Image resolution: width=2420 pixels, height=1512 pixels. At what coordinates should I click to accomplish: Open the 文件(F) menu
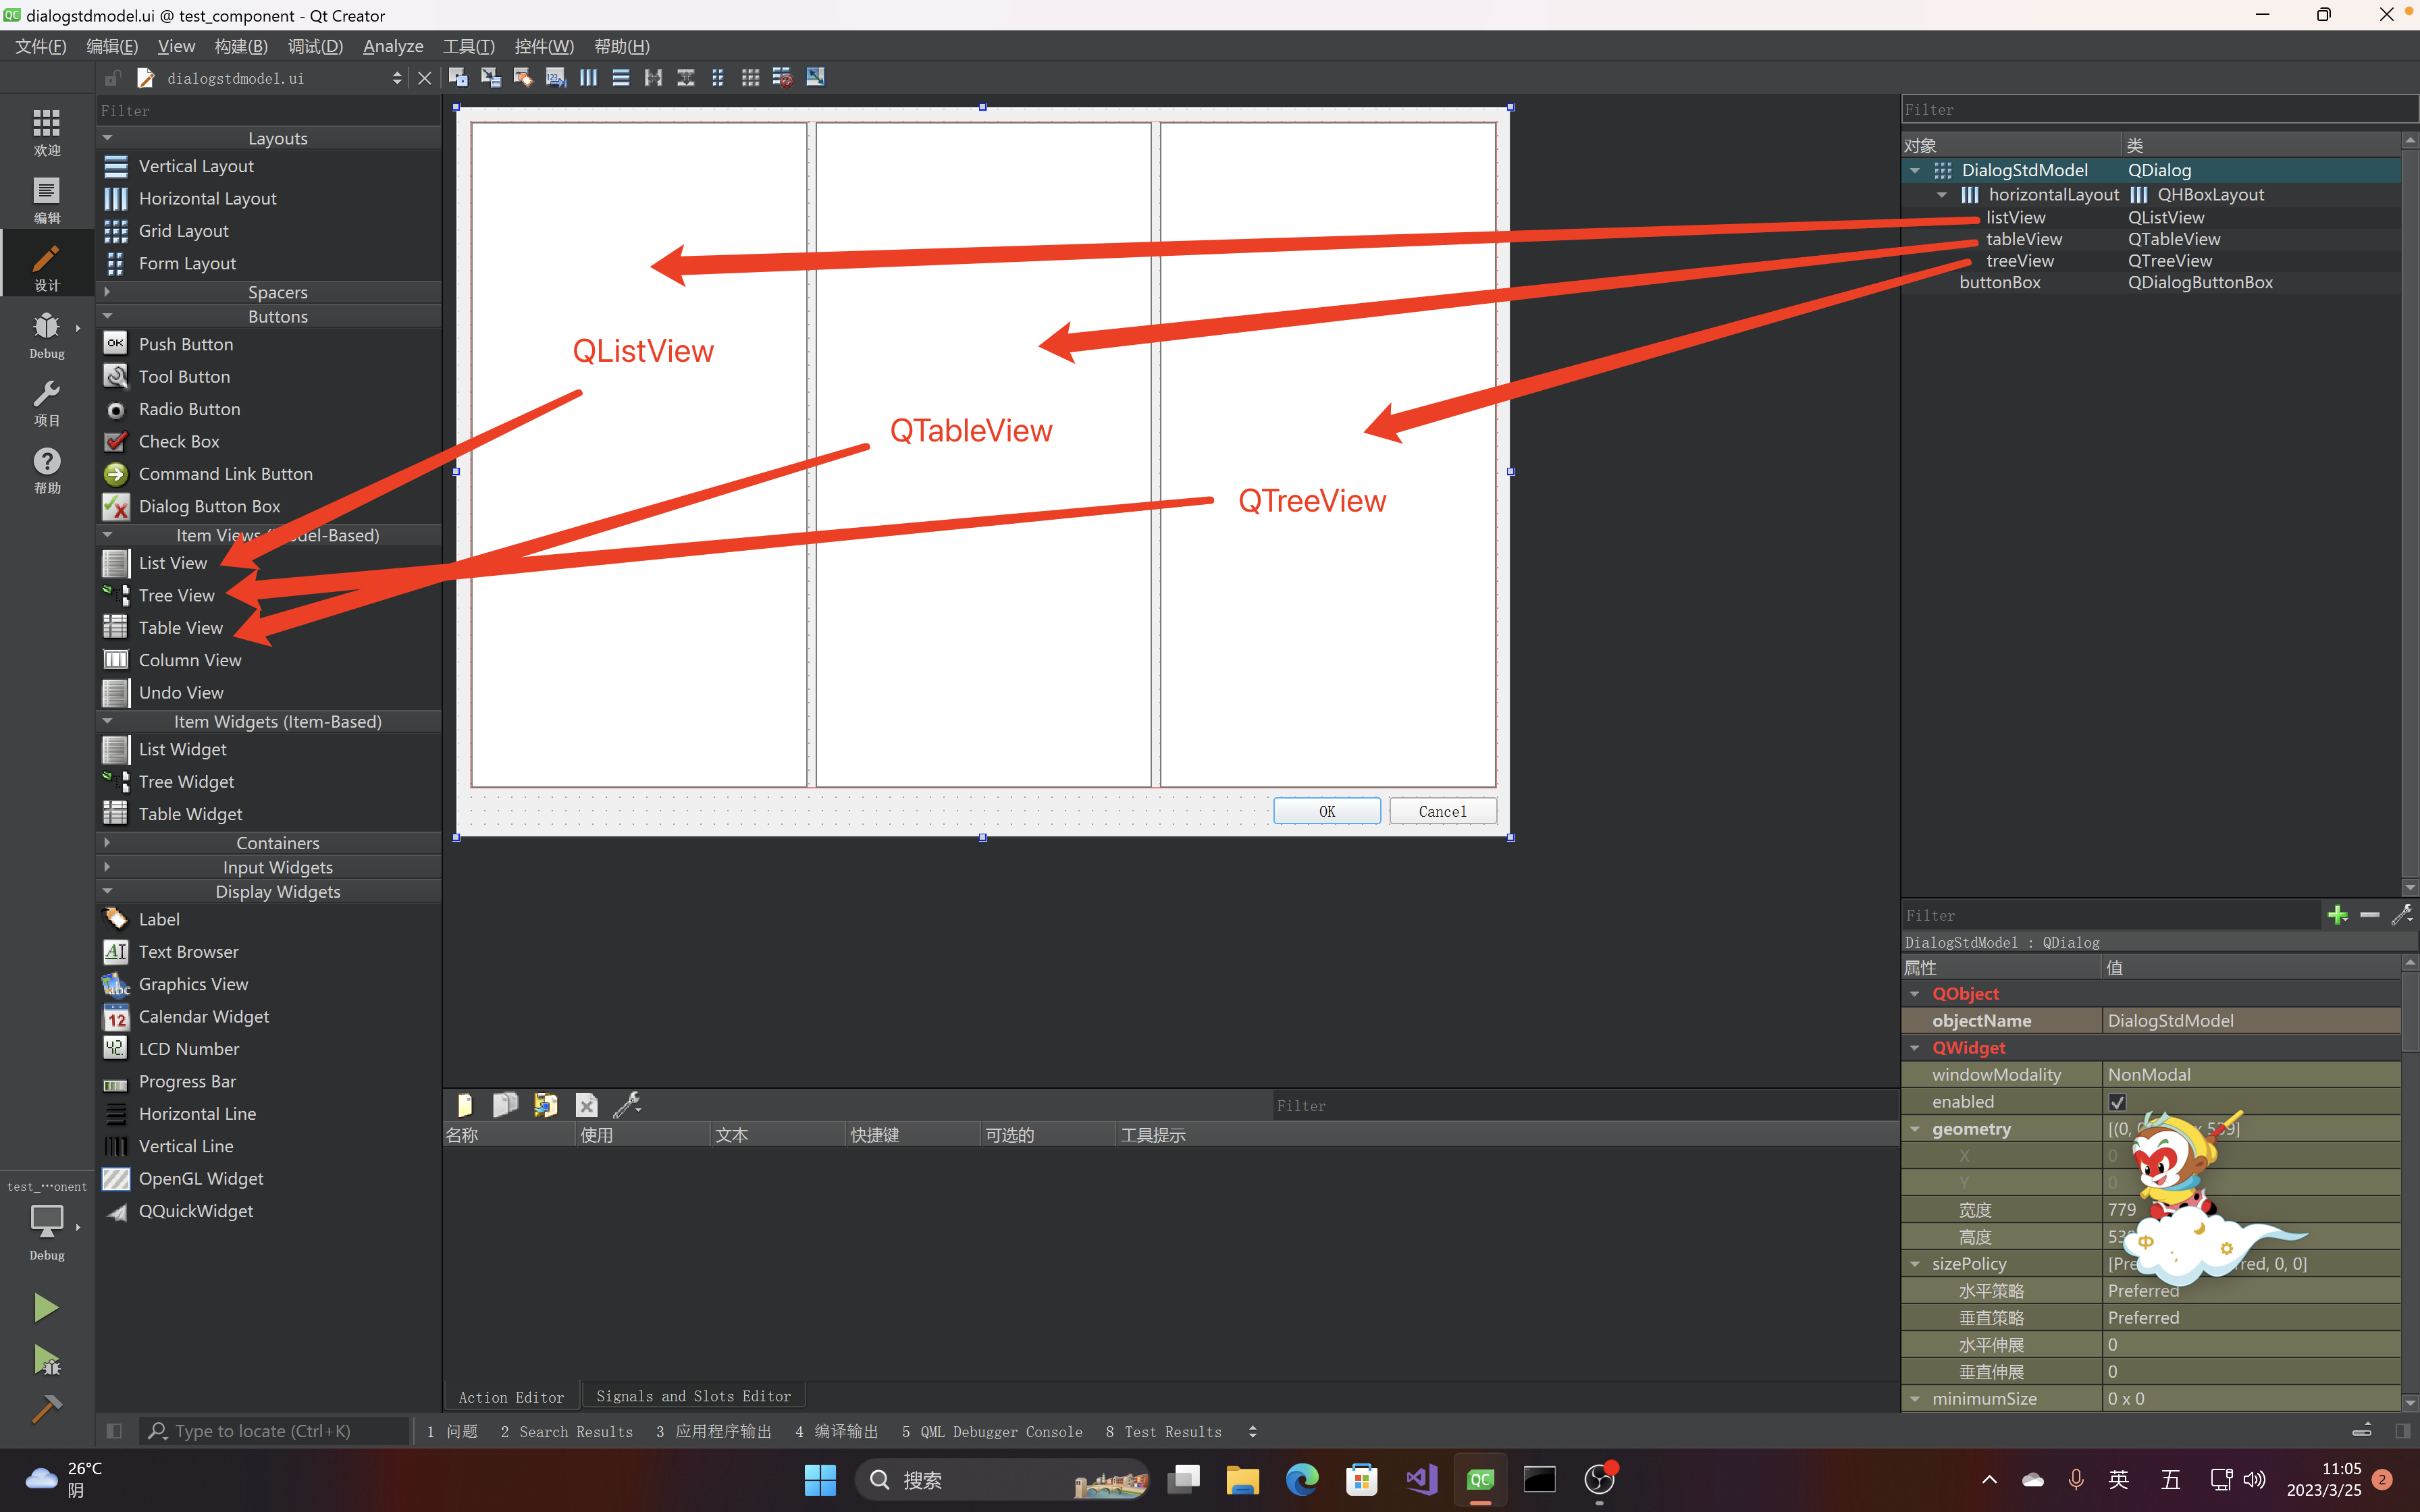40,46
